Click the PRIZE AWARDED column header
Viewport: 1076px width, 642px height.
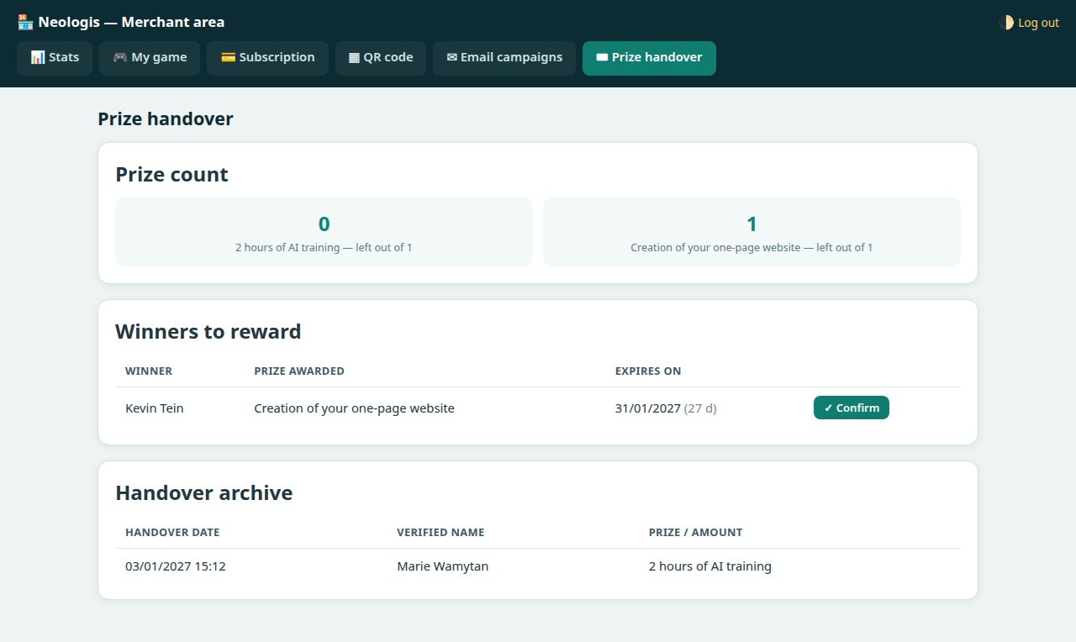point(299,371)
